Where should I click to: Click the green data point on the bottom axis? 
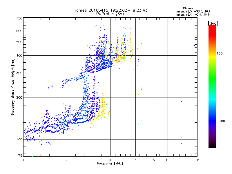pos(32,156)
